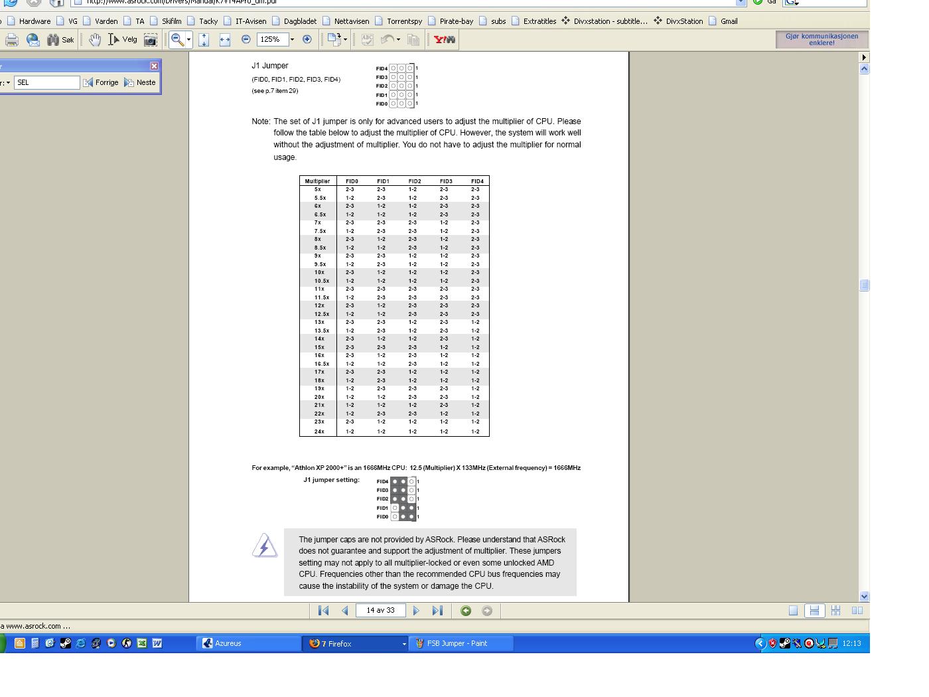Click the 12:13 system clock
Screen dimensions: 929x697
tap(851, 643)
